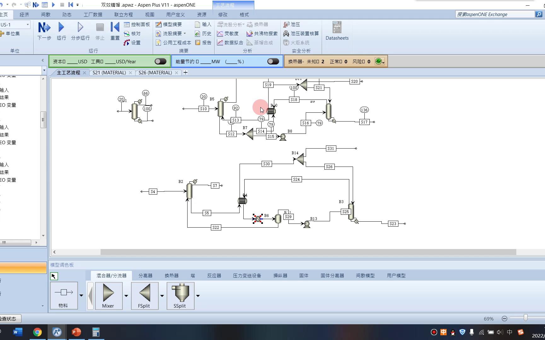
Task: Switch to the S26 (MATERIAL) tab
Action: click(x=155, y=72)
